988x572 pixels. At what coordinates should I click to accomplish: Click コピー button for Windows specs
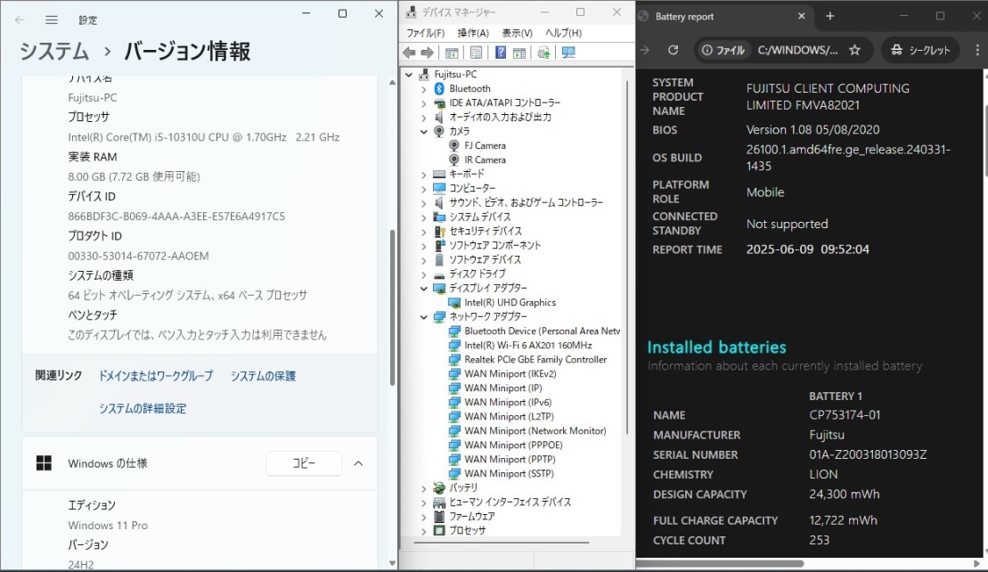pos(304,463)
